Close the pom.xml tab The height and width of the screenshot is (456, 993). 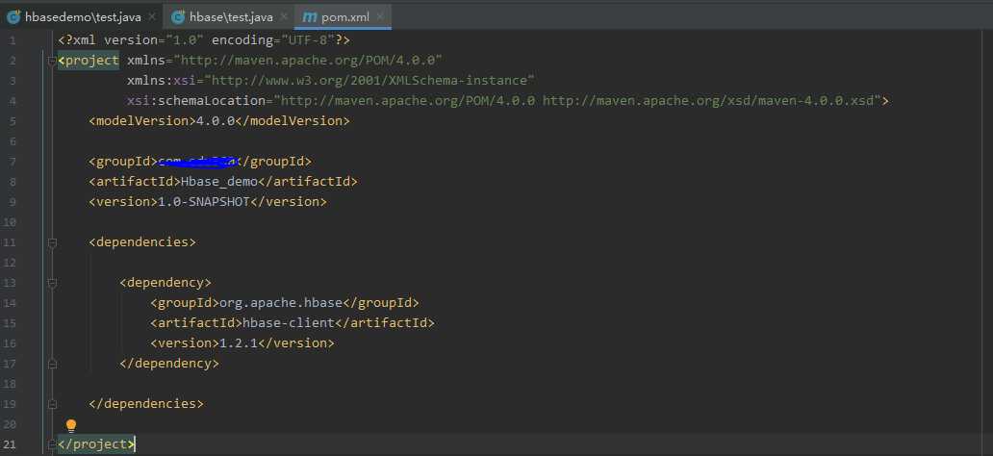tap(380, 17)
